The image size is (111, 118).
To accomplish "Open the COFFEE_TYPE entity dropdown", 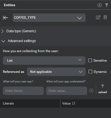I will (49, 18).
